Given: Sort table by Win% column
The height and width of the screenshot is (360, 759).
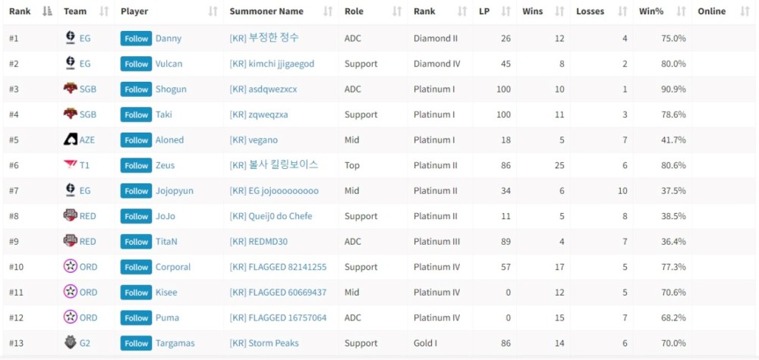Looking at the screenshot, I should pos(653,11).
